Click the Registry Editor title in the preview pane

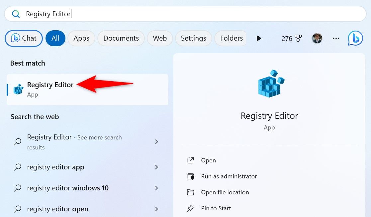[269, 116]
